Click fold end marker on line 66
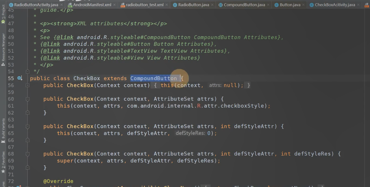Image resolution: width=370 pixels, height=187 pixels. click(27, 140)
